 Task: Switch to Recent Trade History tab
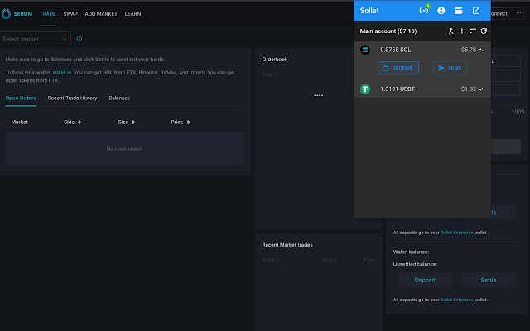[72, 98]
